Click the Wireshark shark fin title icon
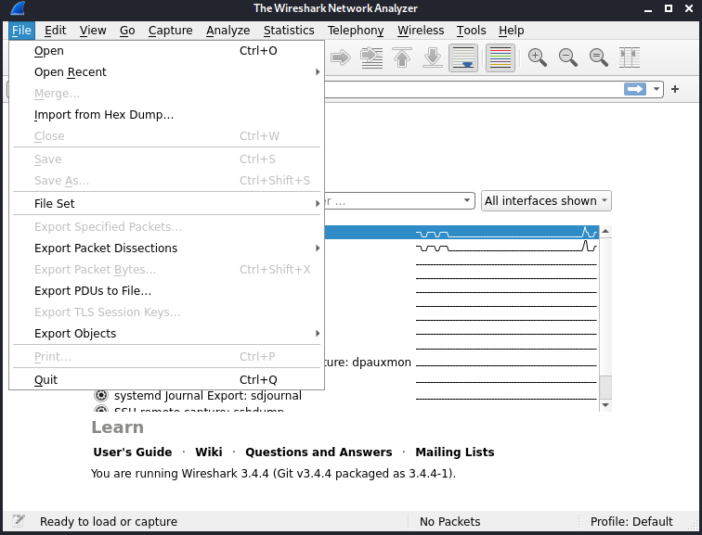 pos(18,8)
